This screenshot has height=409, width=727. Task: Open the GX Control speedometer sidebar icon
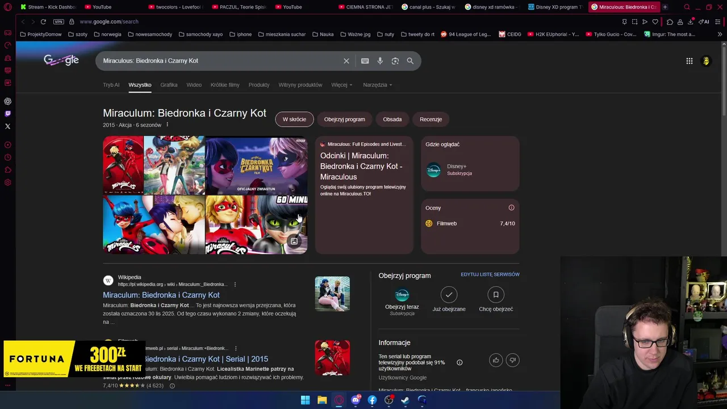coord(8,45)
